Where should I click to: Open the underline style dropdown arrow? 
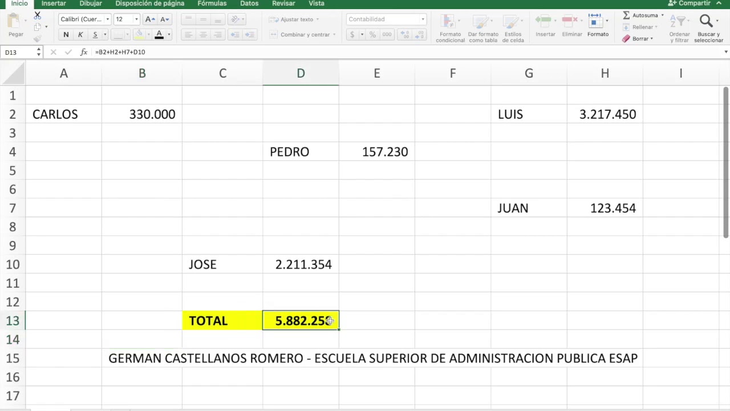click(105, 35)
